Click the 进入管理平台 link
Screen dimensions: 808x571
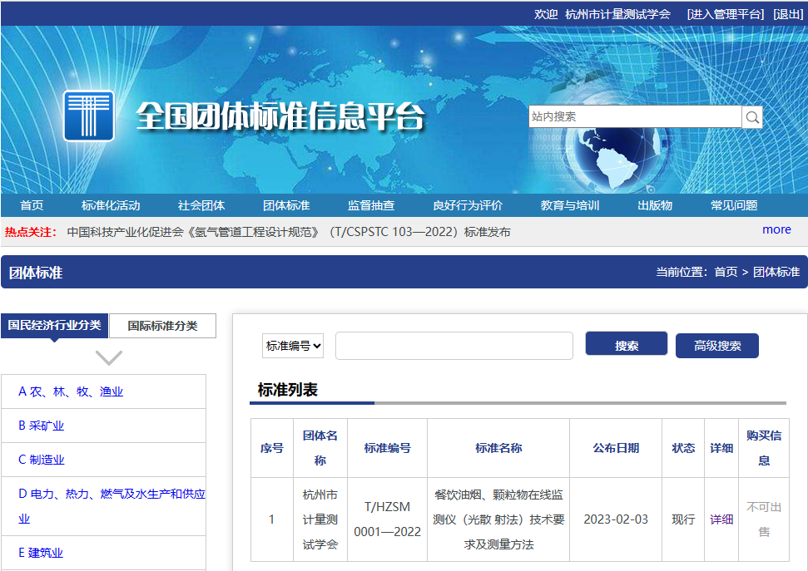[726, 14]
